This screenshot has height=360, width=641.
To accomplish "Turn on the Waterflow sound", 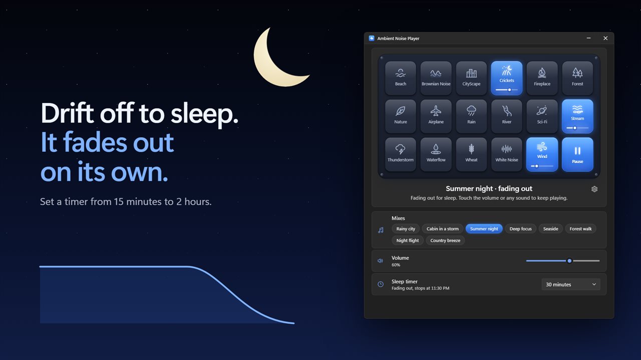I will [x=436, y=154].
